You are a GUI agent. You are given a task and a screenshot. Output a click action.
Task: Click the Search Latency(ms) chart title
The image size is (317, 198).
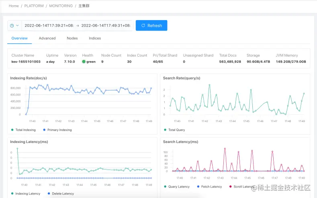[x=180, y=142]
